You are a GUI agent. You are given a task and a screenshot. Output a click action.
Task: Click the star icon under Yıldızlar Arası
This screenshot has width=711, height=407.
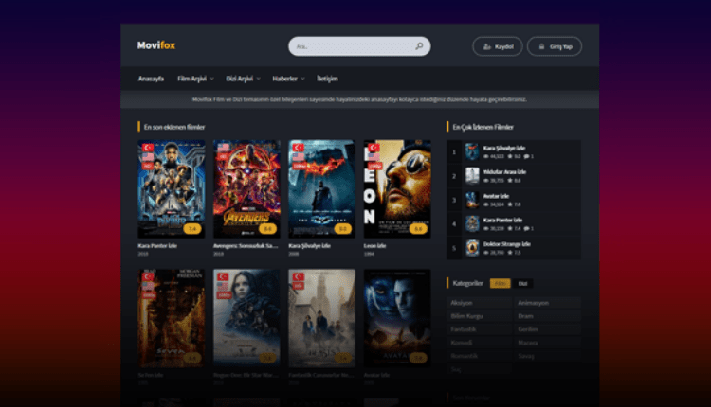pyautogui.click(x=510, y=181)
